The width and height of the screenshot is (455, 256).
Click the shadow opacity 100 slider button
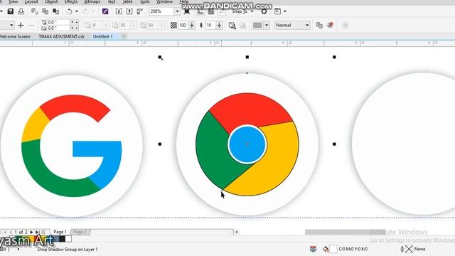coord(191,26)
